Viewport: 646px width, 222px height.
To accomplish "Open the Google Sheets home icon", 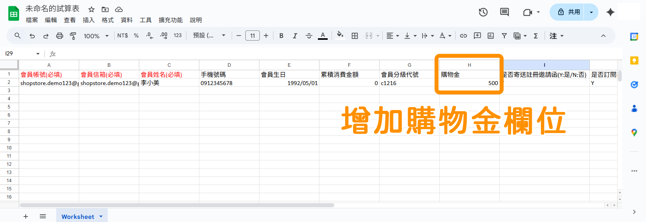I will tap(14, 14).
